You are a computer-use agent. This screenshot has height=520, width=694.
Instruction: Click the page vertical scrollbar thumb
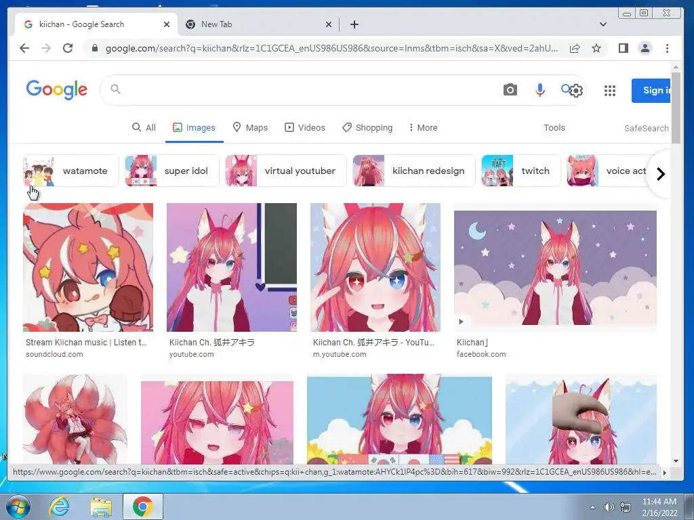(x=676, y=108)
